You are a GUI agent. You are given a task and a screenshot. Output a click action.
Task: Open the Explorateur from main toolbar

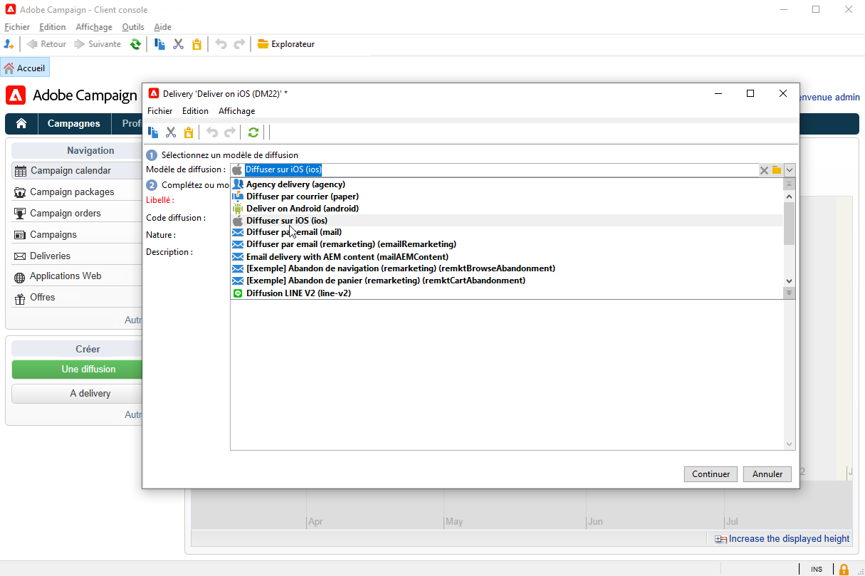click(x=285, y=44)
